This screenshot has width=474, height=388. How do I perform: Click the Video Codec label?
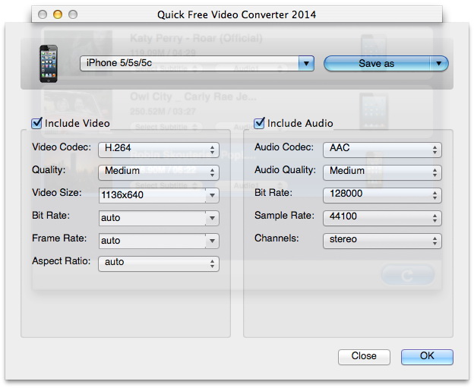coord(62,147)
